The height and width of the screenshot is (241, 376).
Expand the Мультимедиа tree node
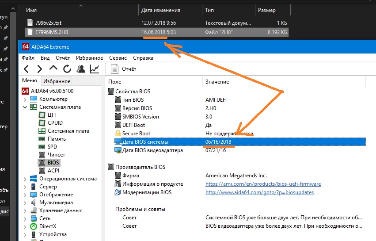pyautogui.click(x=25, y=203)
